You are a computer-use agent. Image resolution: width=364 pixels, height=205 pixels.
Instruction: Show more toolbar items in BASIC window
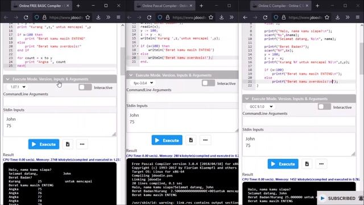(x=108, y=17)
